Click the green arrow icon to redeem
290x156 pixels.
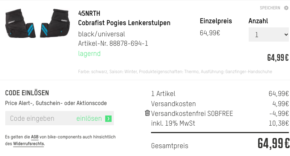(108, 119)
